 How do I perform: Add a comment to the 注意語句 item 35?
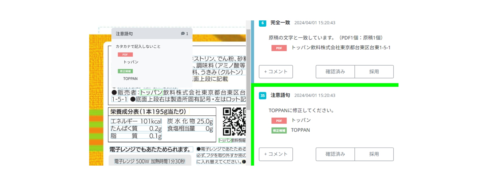[276, 154]
